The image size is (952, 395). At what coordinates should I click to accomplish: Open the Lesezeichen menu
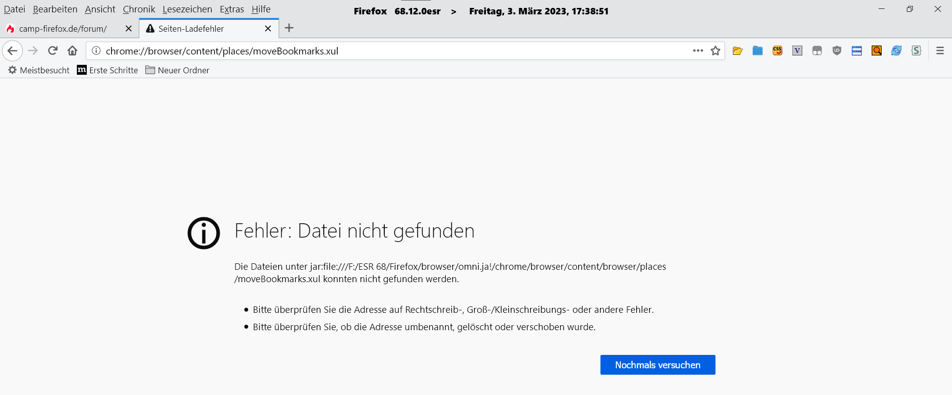[187, 9]
